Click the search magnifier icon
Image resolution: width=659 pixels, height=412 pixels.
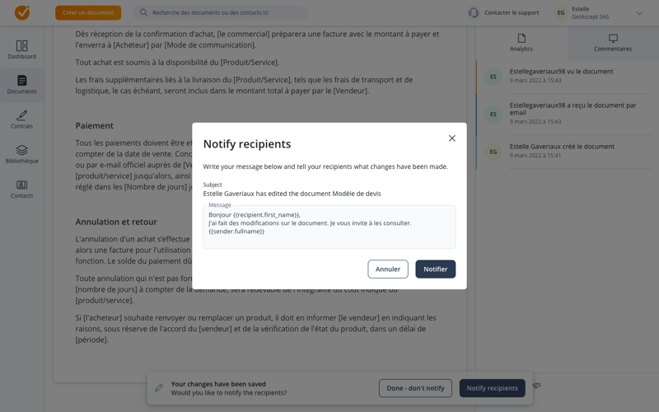coord(143,12)
